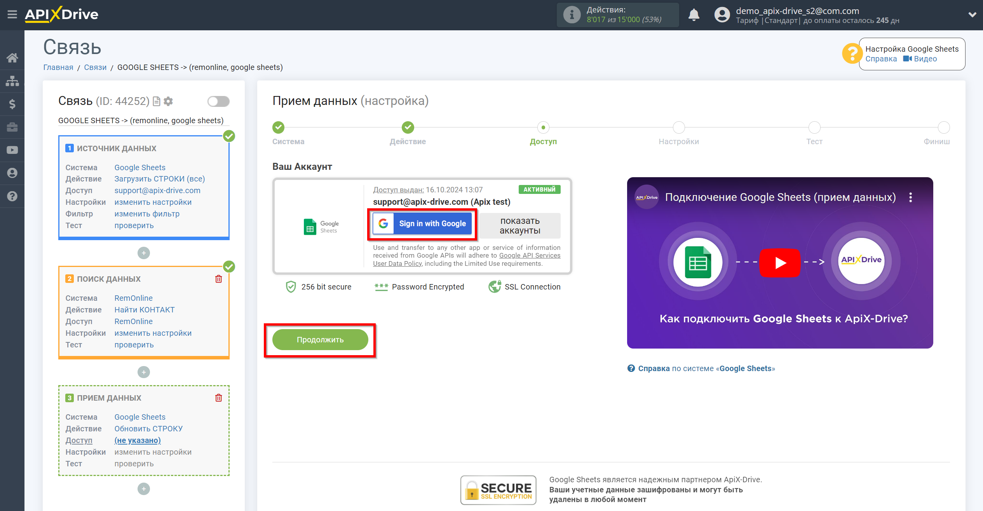
Task: Add step after Прием данных block
Action: [144, 489]
